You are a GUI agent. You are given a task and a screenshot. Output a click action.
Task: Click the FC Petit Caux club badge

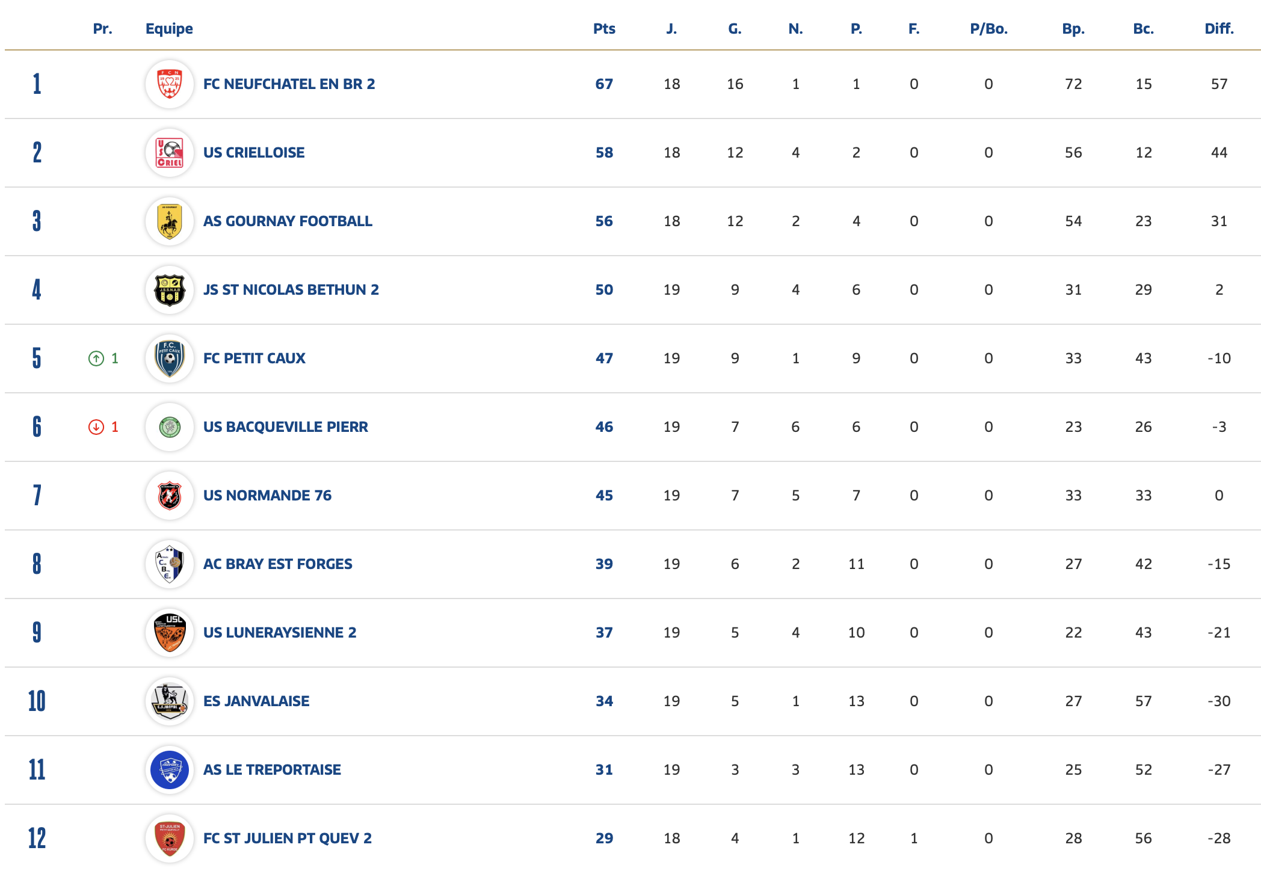coord(170,358)
